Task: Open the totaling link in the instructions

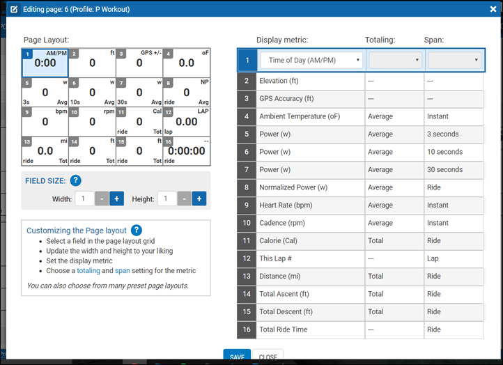Action: point(88,270)
